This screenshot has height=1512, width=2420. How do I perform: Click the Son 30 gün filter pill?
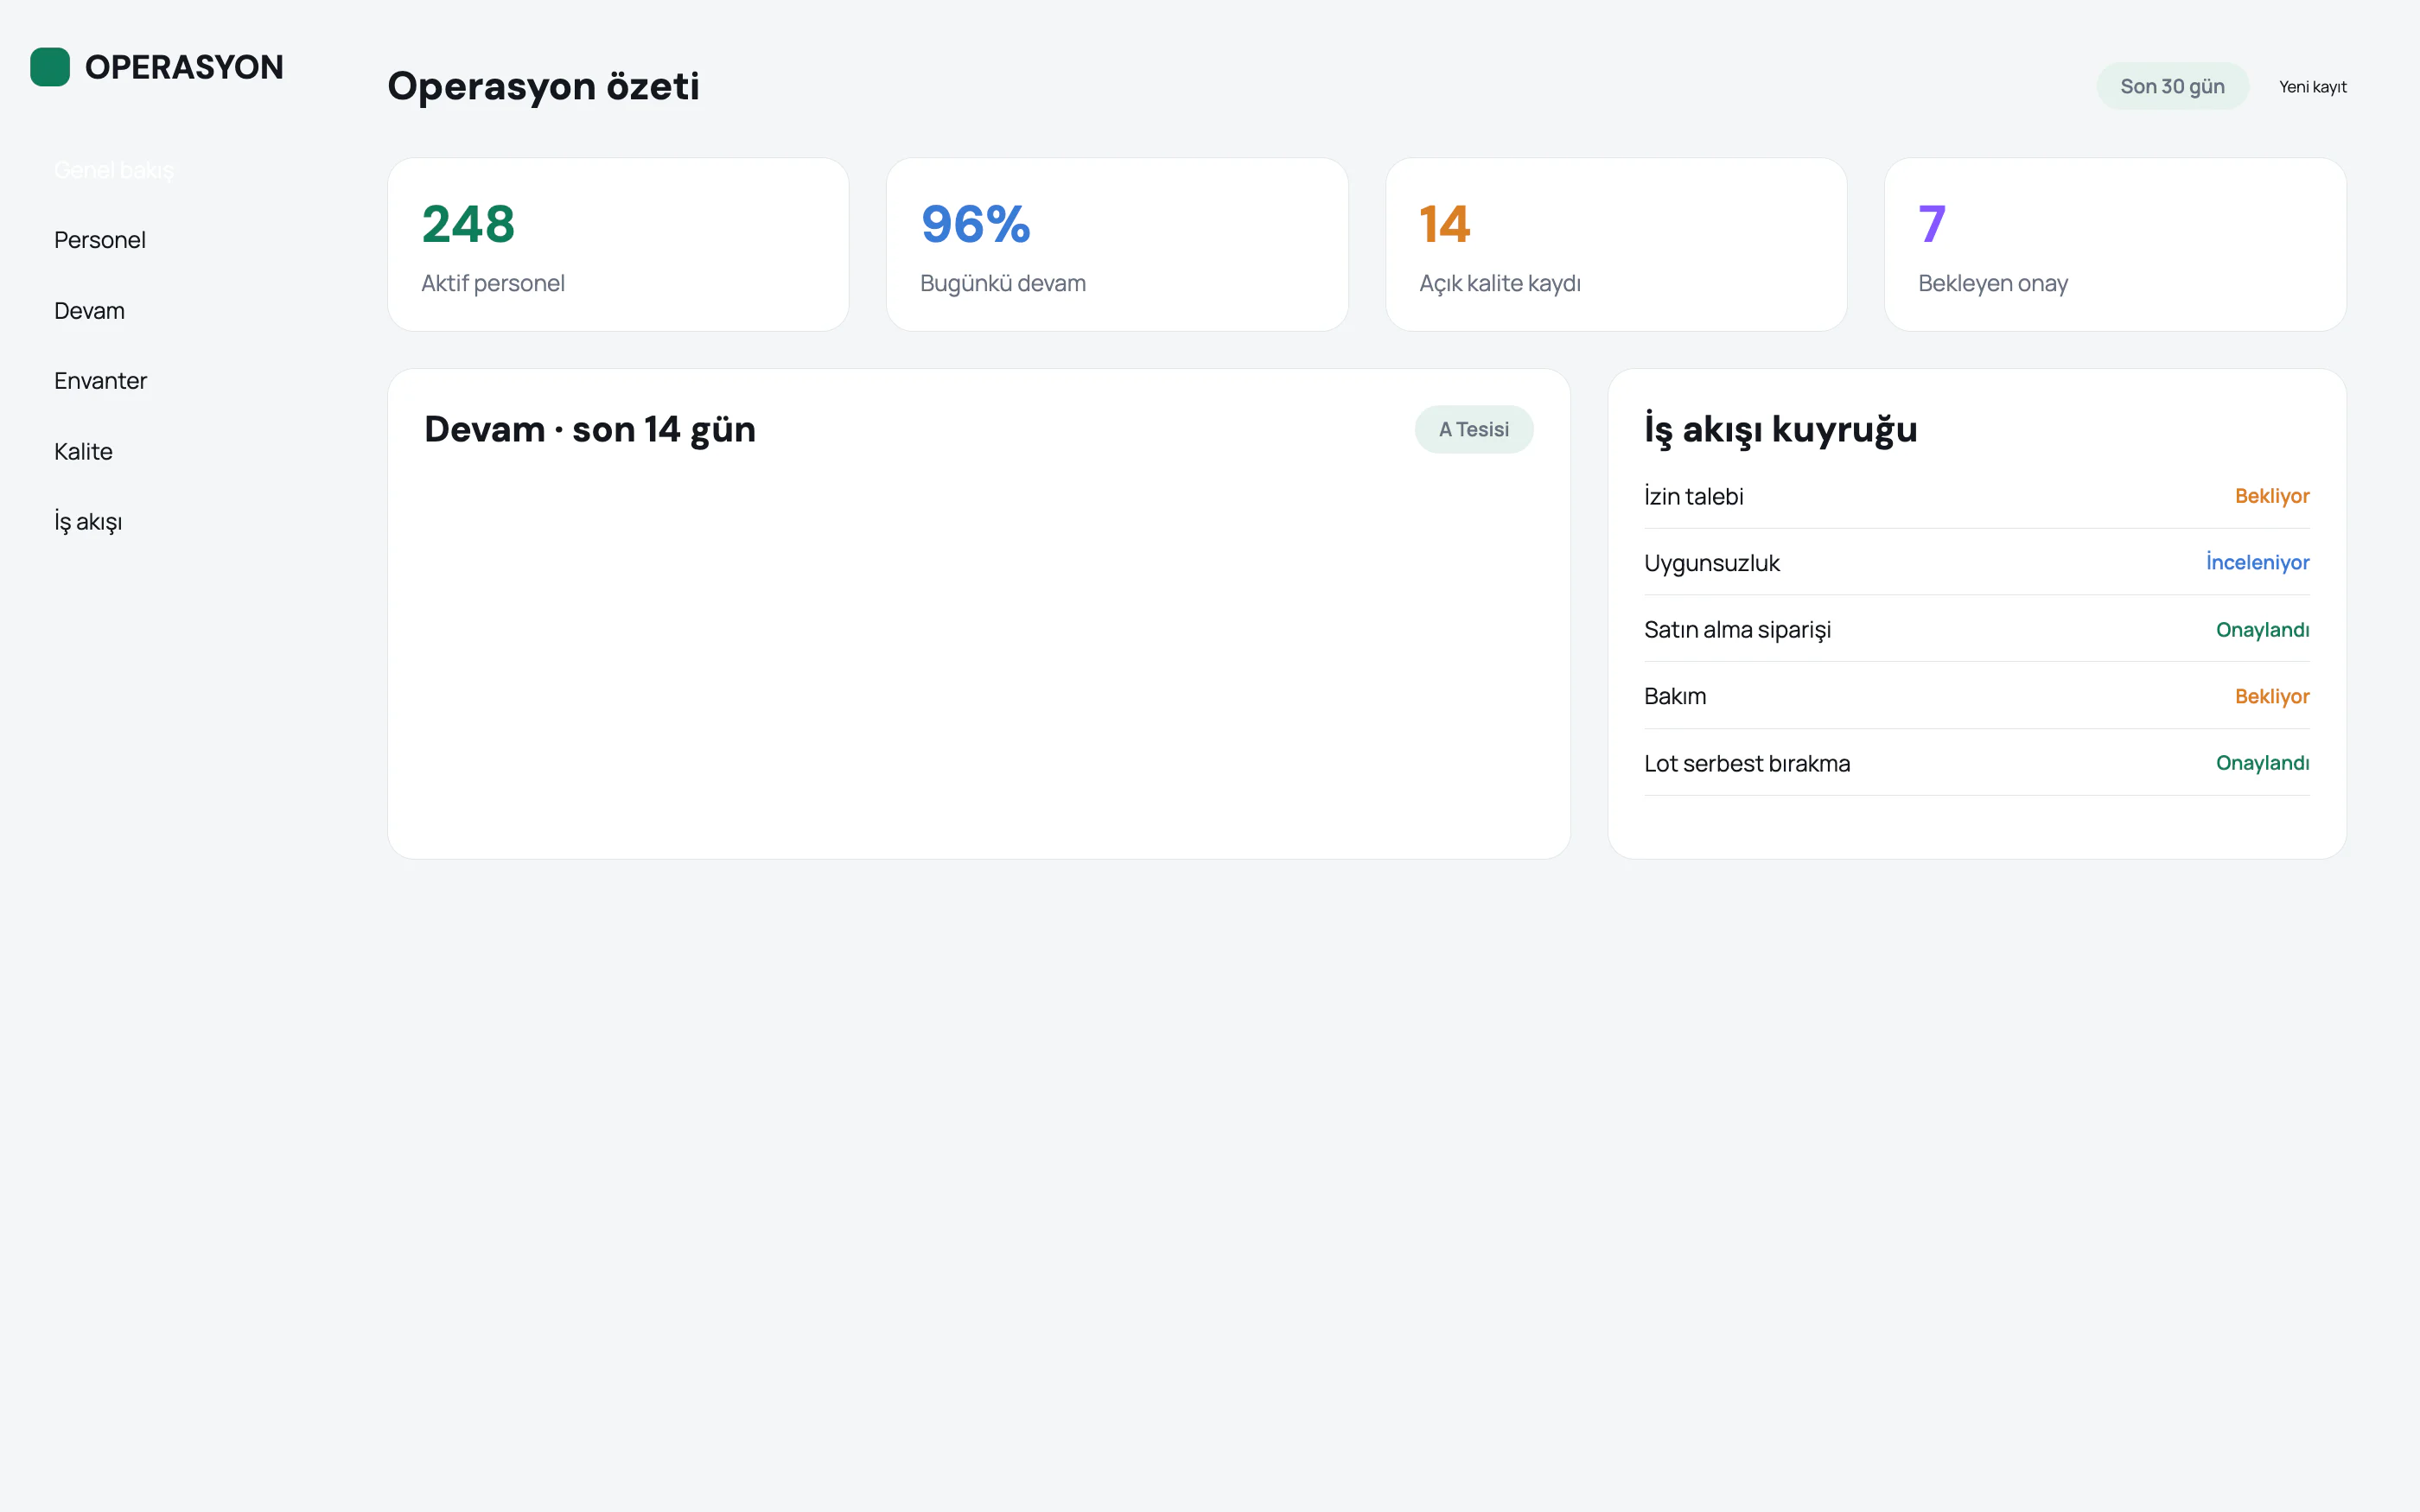point(2172,86)
